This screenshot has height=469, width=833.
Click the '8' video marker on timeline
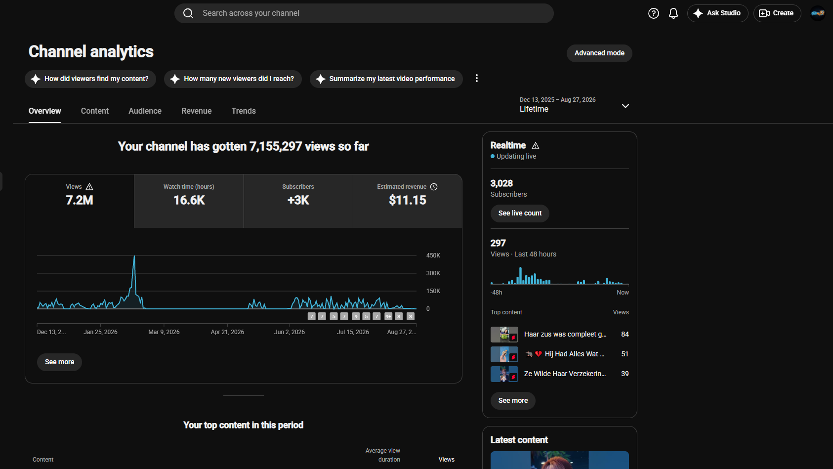pos(399,316)
